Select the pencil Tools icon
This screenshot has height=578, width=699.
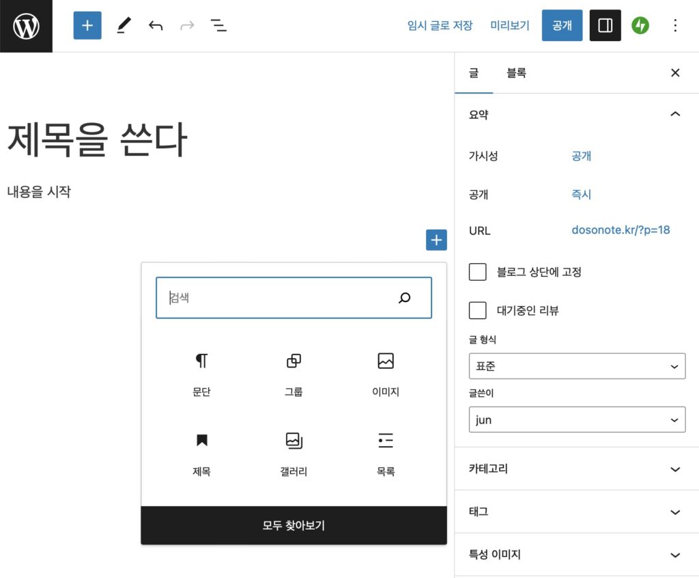click(123, 26)
